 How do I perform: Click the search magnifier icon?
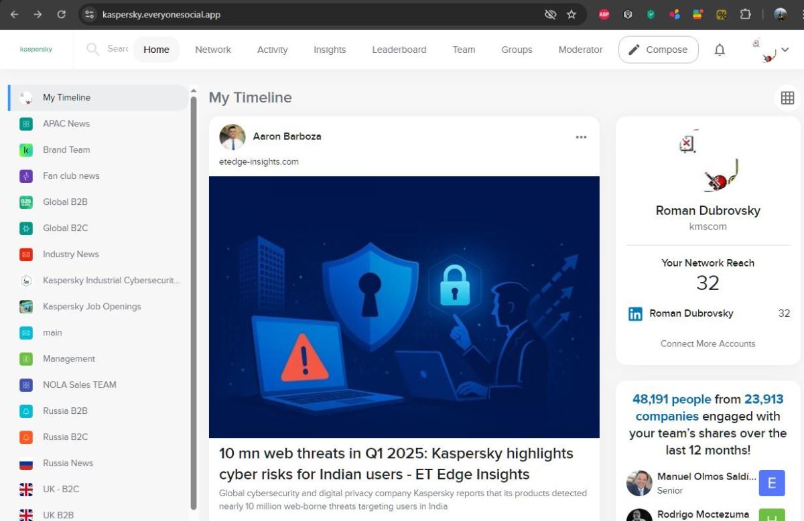92,49
